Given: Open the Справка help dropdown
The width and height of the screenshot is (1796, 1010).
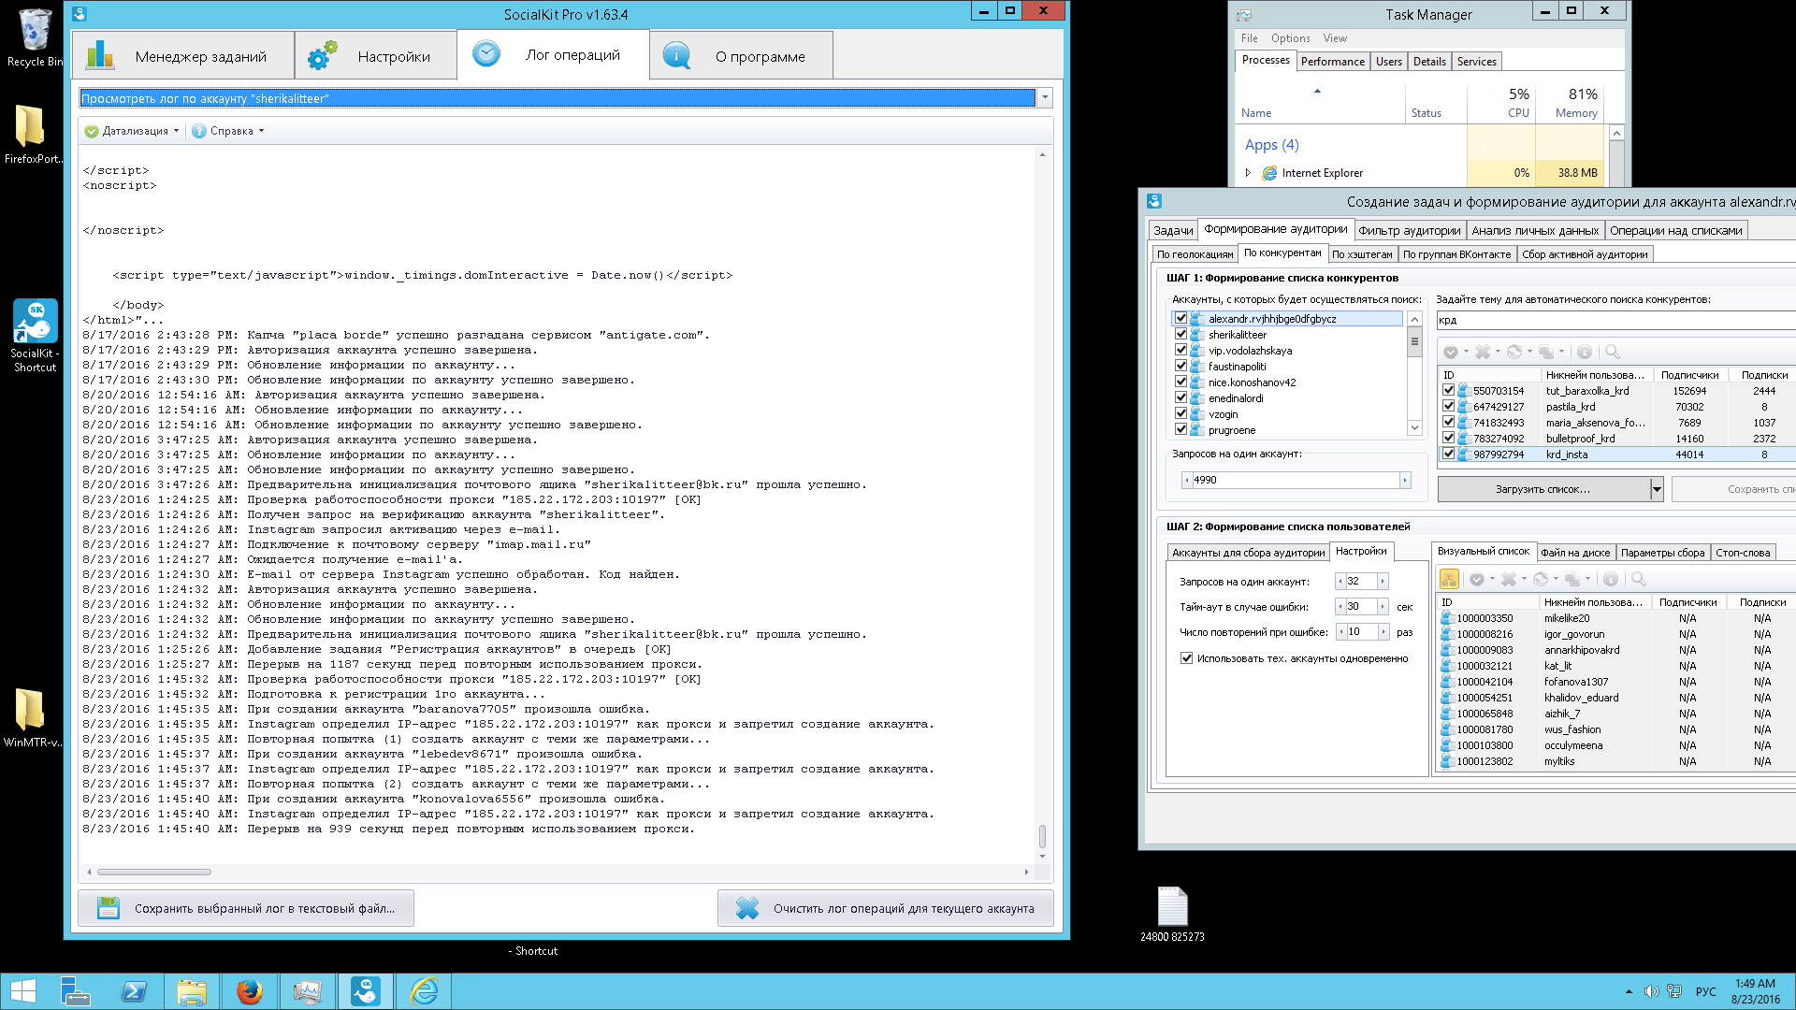Looking at the screenshot, I should click(228, 131).
